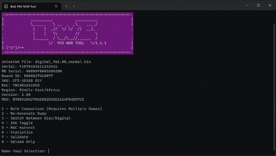Close the BwE PS5 NOR Tool tab

point(56,6)
